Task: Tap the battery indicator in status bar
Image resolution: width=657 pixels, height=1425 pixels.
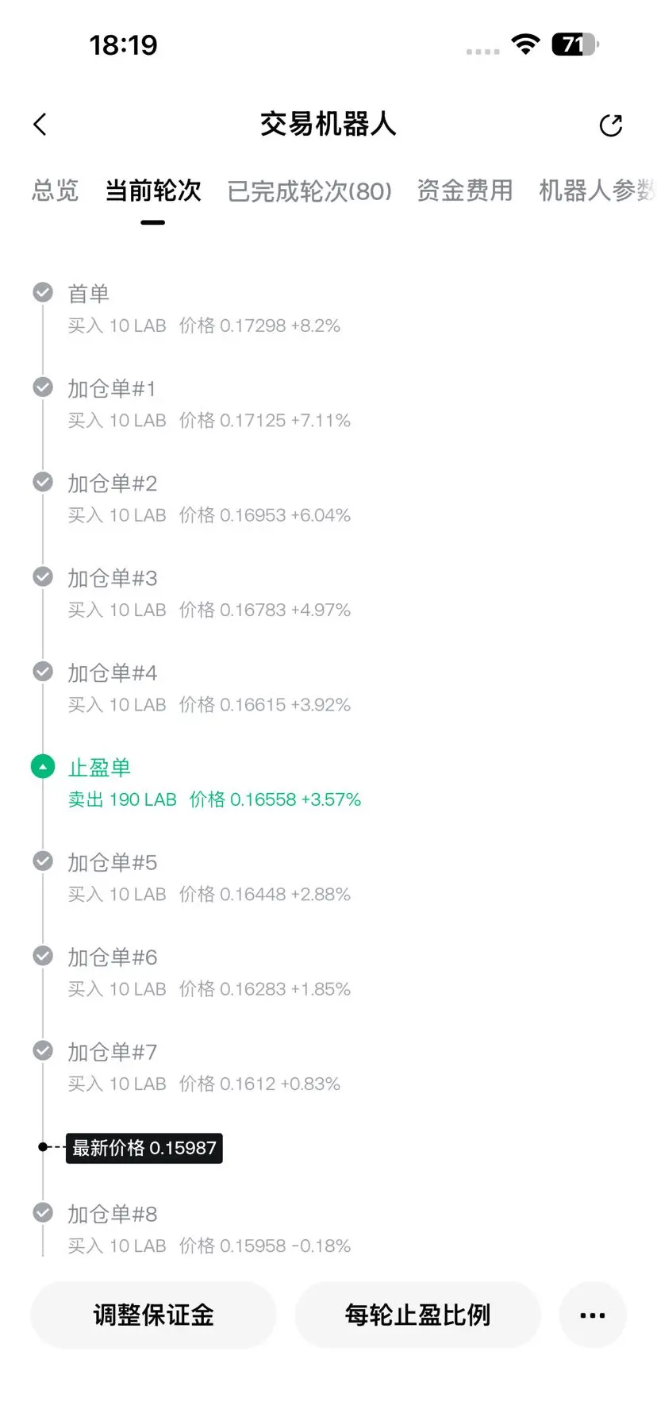Action: [575, 44]
